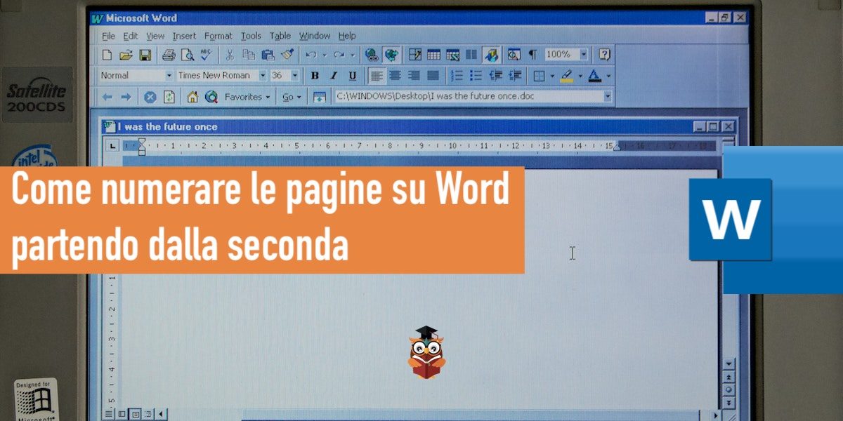
Task: Stop the current jump on Web toolbar
Action: [x=150, y=97]
